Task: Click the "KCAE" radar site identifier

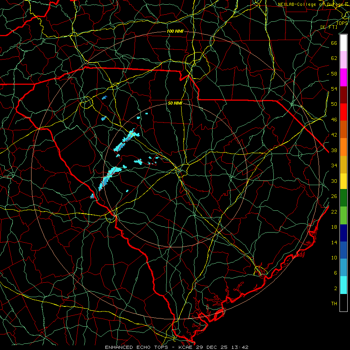Action: pos(186,347)
